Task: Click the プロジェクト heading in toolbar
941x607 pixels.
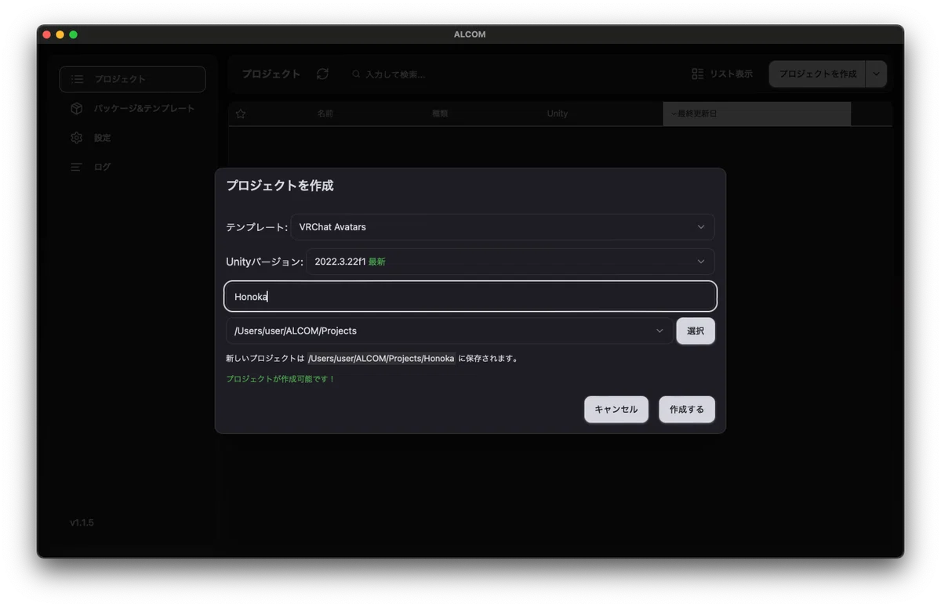Action: (x=271, y=74)
